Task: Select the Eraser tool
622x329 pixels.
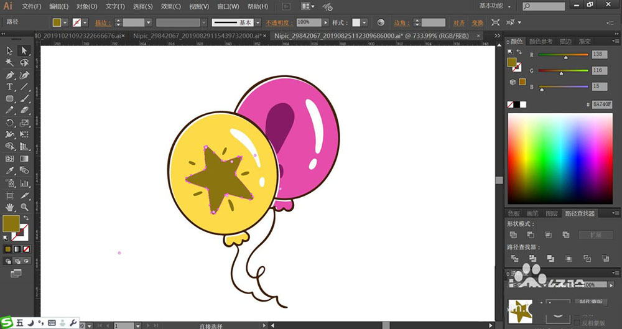Action: [x=24, y=110]
